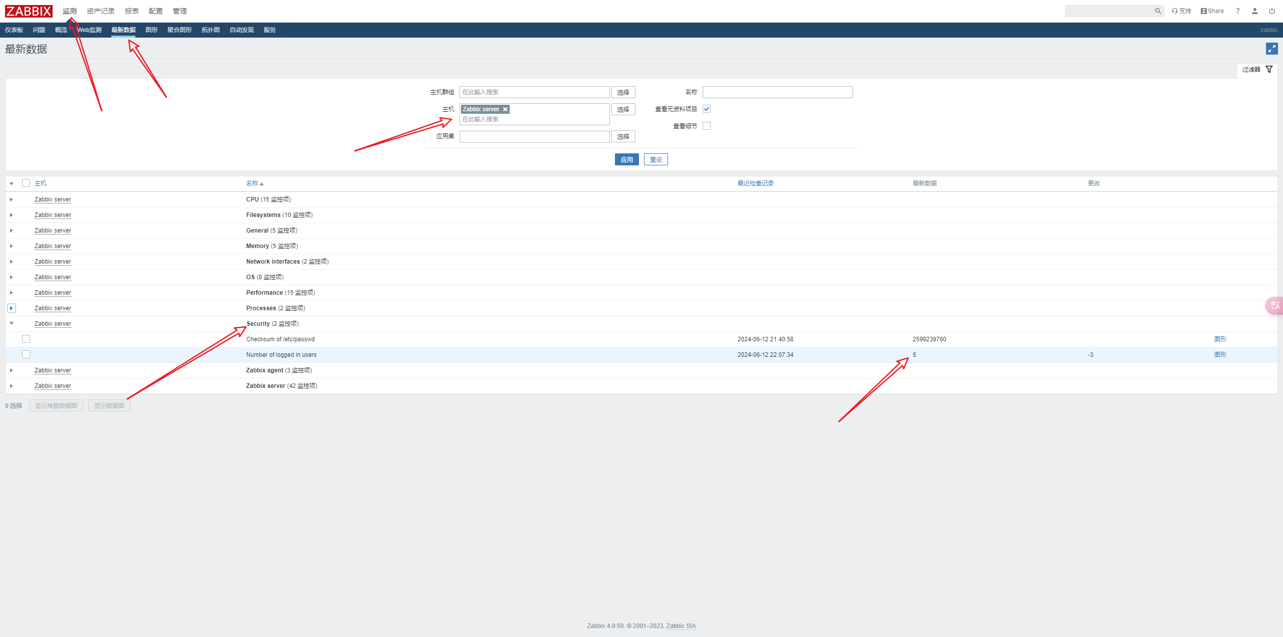The image size is (1283, 637).
Task: Click 选择 button next to 主机群组
Action: (623, 92)
